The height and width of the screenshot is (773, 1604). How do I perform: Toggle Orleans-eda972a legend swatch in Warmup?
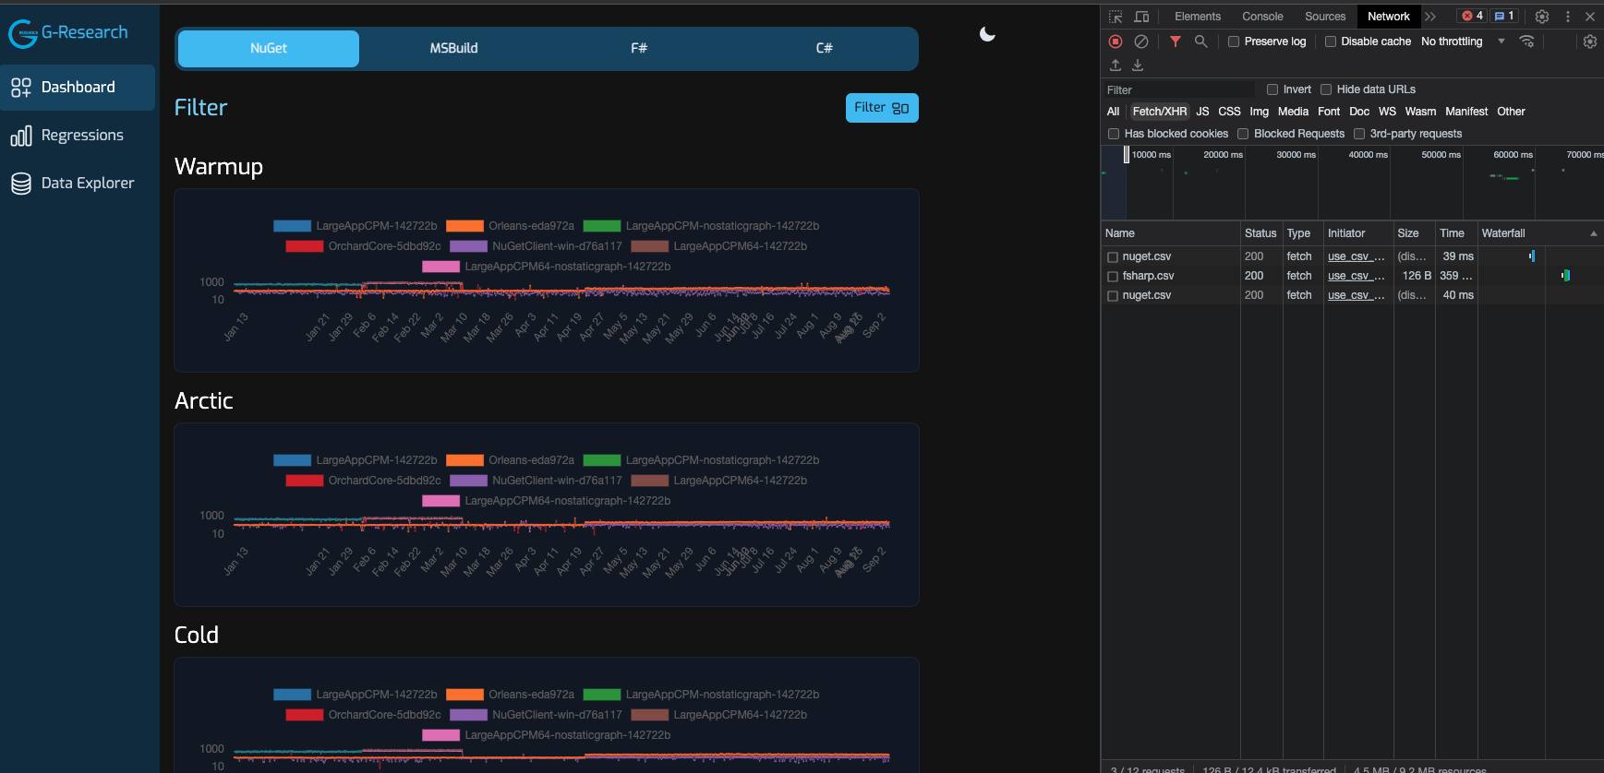[464, 226]
